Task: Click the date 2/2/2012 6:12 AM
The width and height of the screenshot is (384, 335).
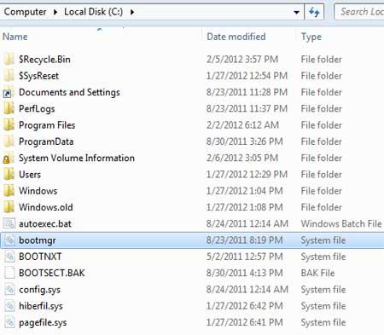Action: tap(242, 125)
